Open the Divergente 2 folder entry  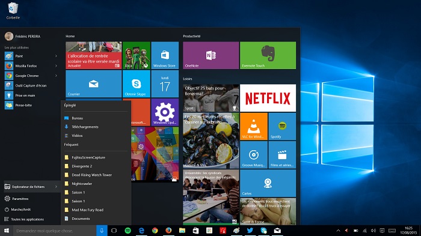click(x=96, y=166)
